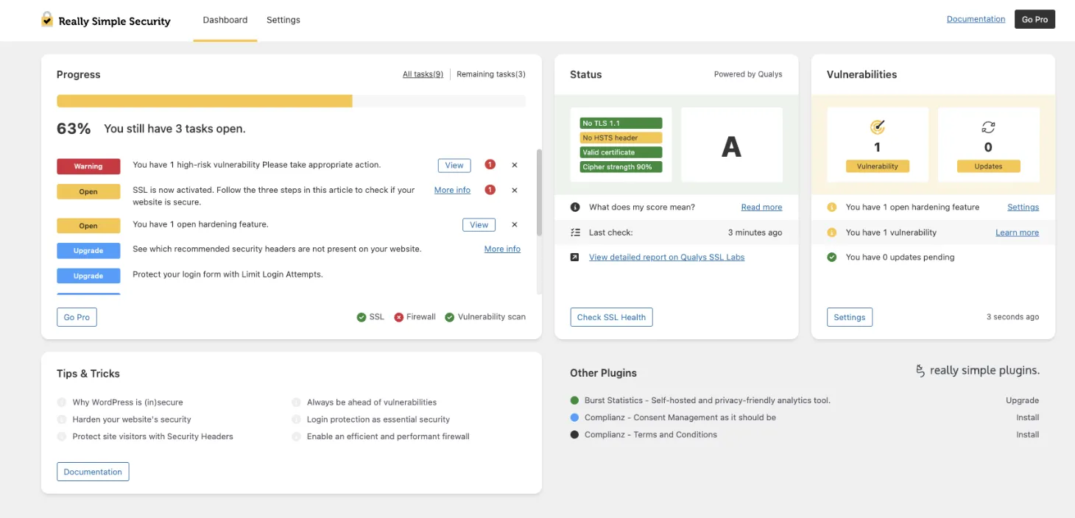Click external link icon beside Qualys report
1075x518 pixels.
575,258
